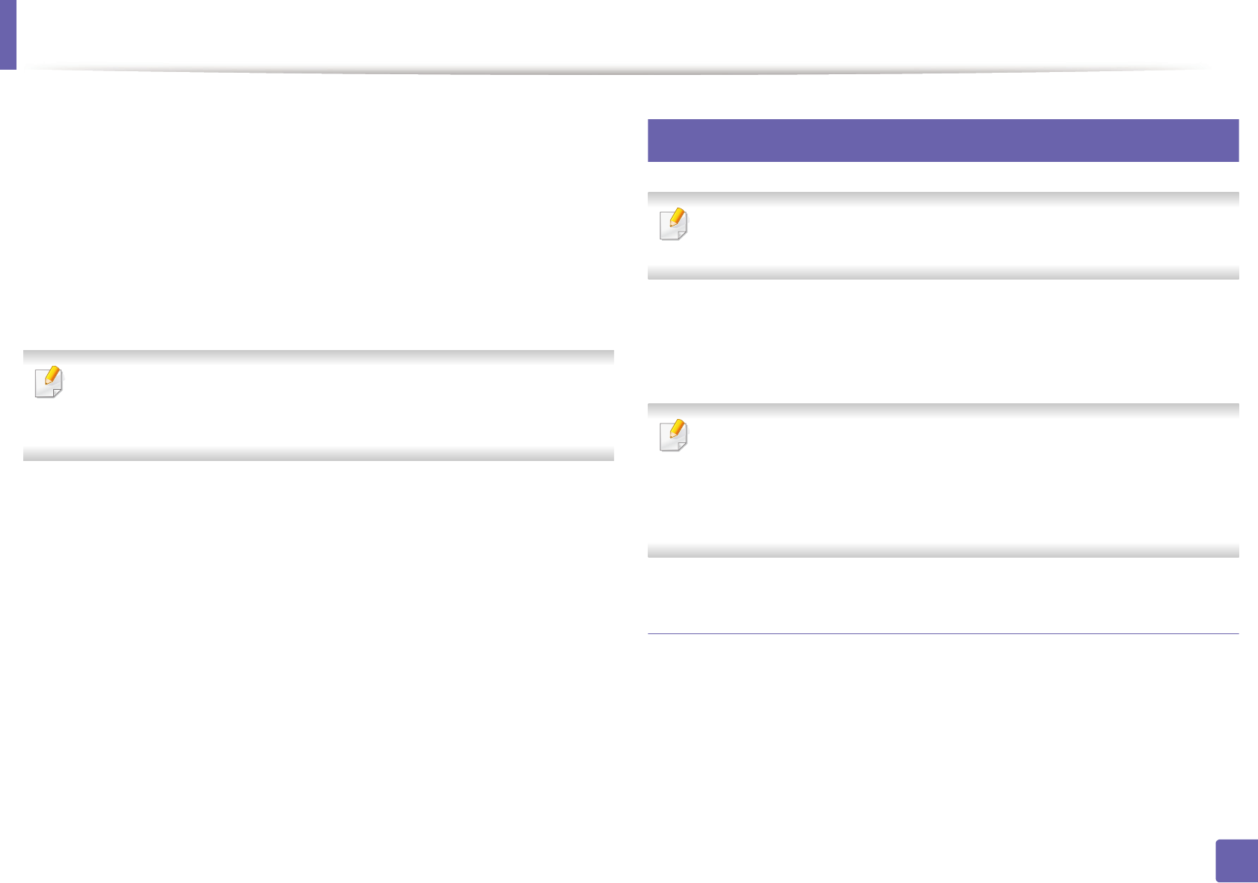Click the purple chapter marker at top-left corner

coord(7,34)
